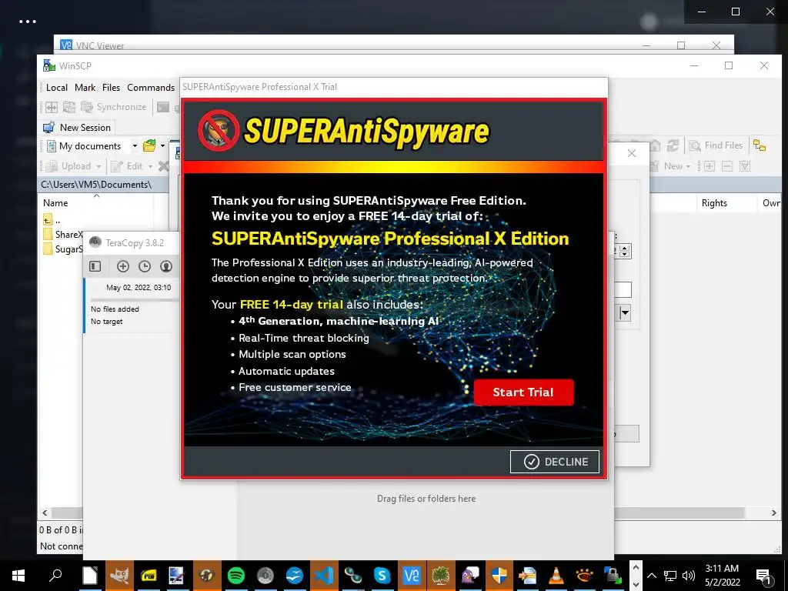Toggle the TeraCopy panel layout icon
The width and height of the screenshot is (788, 591).
[x=95, y=266]
